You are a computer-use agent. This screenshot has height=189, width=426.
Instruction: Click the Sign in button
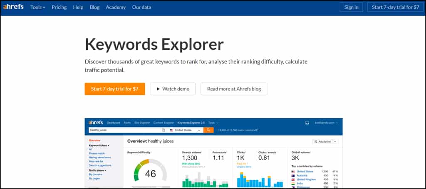351,7
